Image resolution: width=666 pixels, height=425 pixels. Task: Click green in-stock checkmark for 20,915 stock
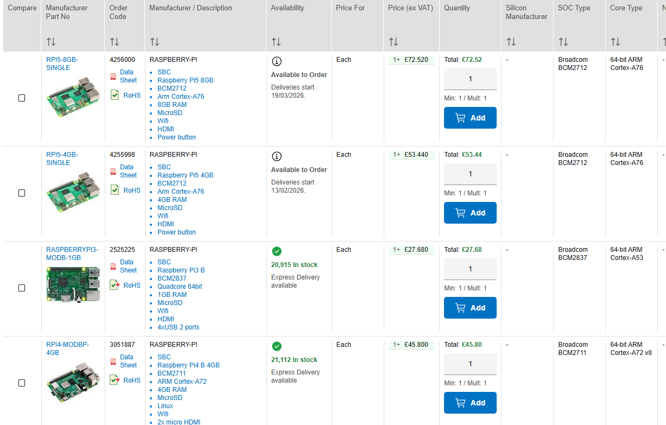[x=277, y=251]
